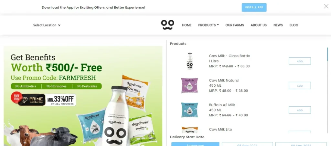Open the About Us page

[x=259, y=25]
